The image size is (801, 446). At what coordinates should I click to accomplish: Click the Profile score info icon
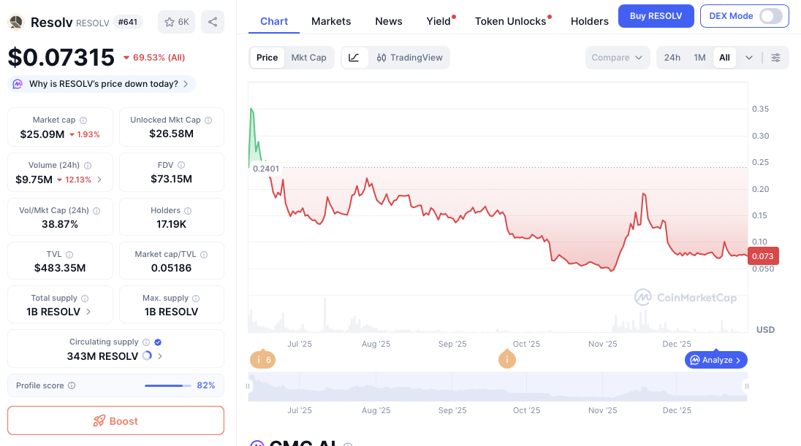point(71,385)
